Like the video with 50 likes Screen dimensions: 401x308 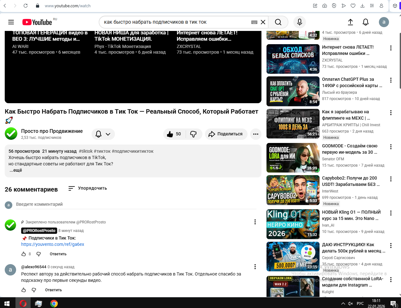tap(174, 134)
